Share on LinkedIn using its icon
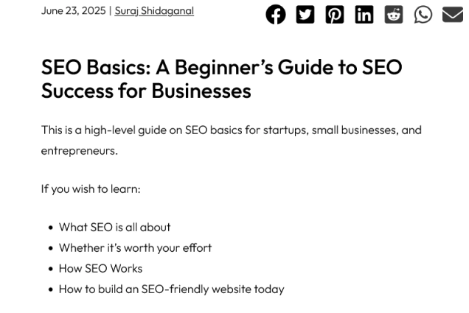Image resolution: width=469 pixels, height=313 pixels. [364, 15]
